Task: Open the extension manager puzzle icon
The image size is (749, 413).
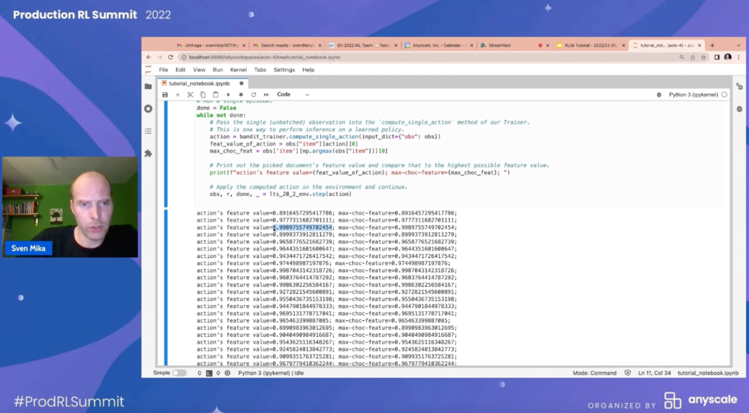Action: tap(148, 154)
